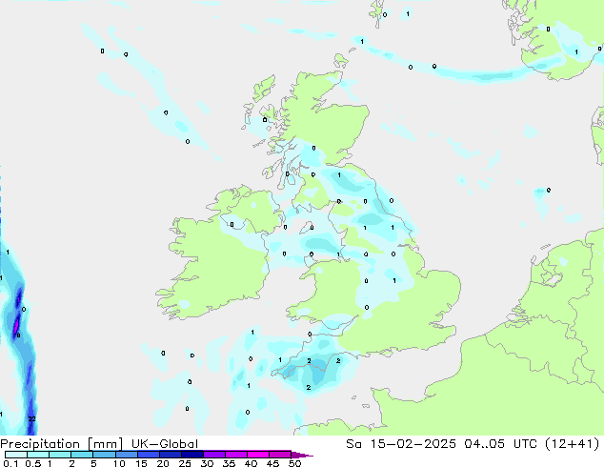Click the '(12+41)' forecast run text
This screenshot has width=604, height=467.
(x=573, y=444)
